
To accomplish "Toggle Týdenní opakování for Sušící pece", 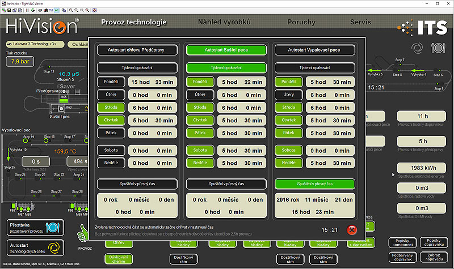I will (x=226, y=68).
